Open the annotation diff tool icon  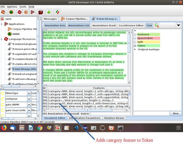[57, 12]
